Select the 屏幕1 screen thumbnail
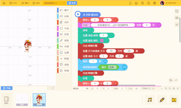The width and height of the screenshot is (181, 108). pyautogui.click(x=7, y=100)
